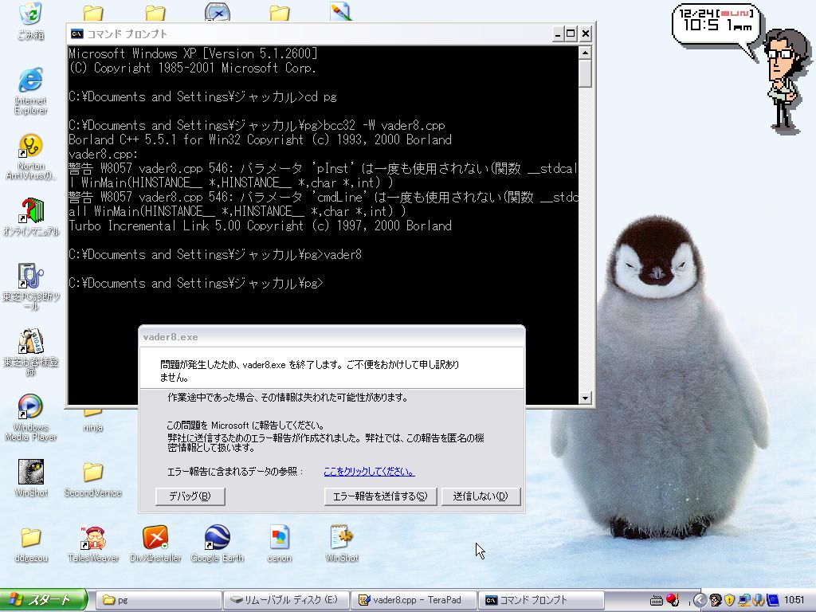Switch to vader8.cpp - TeraPad taskbar item
Viewport: 816px width, 612px height.
pyautogui.click(x=414, y=600)
